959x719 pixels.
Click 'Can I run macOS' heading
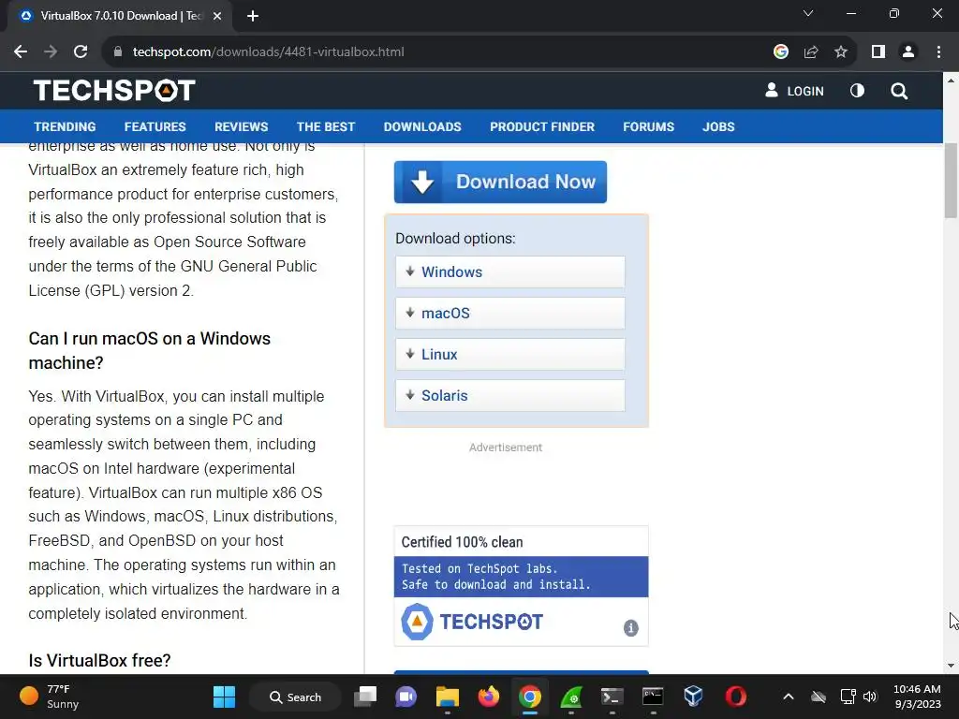tap(149, 350)
